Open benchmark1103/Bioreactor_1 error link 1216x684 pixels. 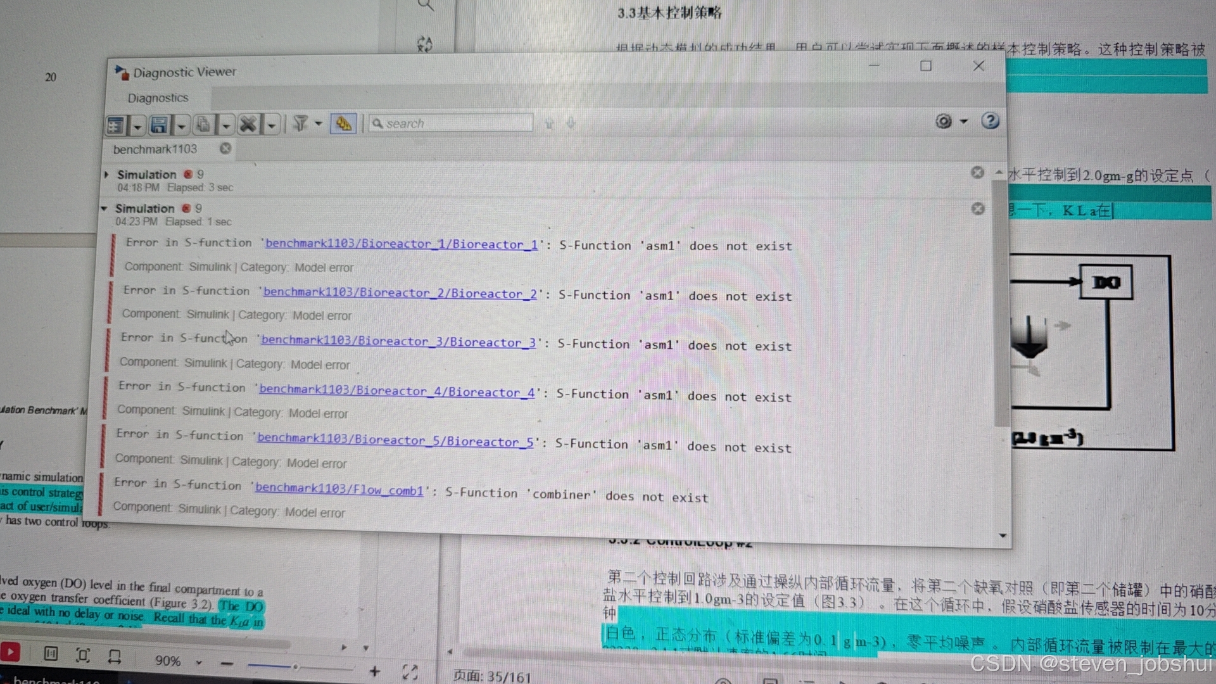click(x=401, y=244)
